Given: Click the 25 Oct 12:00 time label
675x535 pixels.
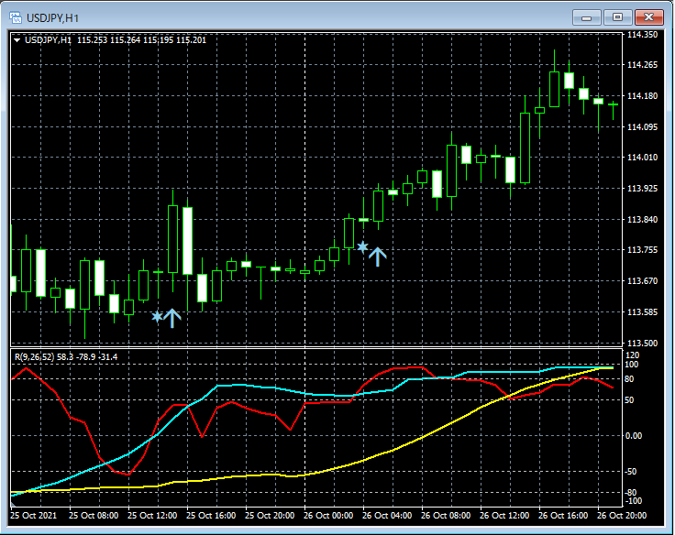Looking at the screenshot, I should (x=152, y=515).
